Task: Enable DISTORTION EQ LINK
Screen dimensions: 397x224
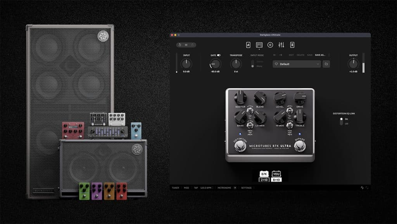Action: point(341,120)
